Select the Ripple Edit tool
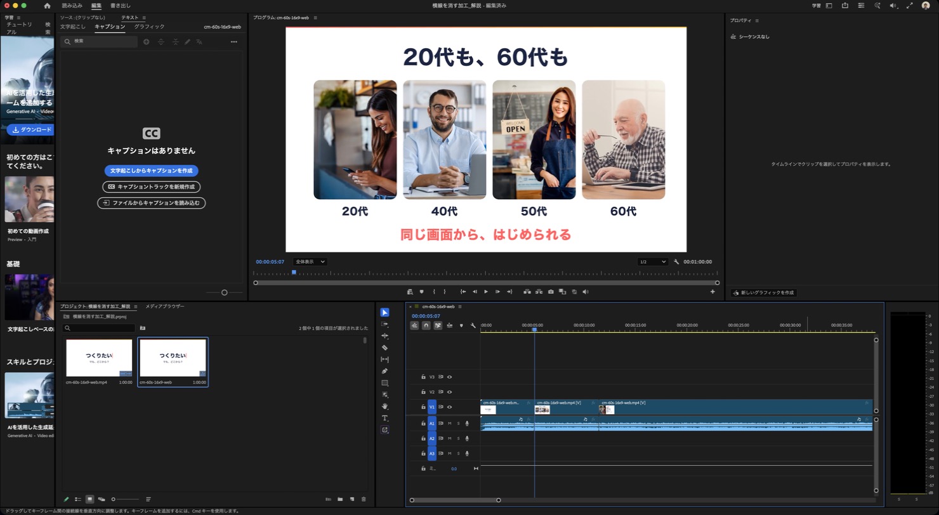 tap(384, 336)
